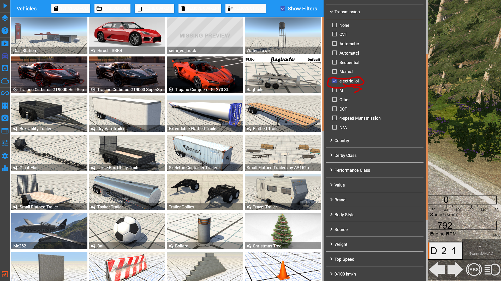
Task: Collapse the Transmission filter section
Action: point(375,12)
